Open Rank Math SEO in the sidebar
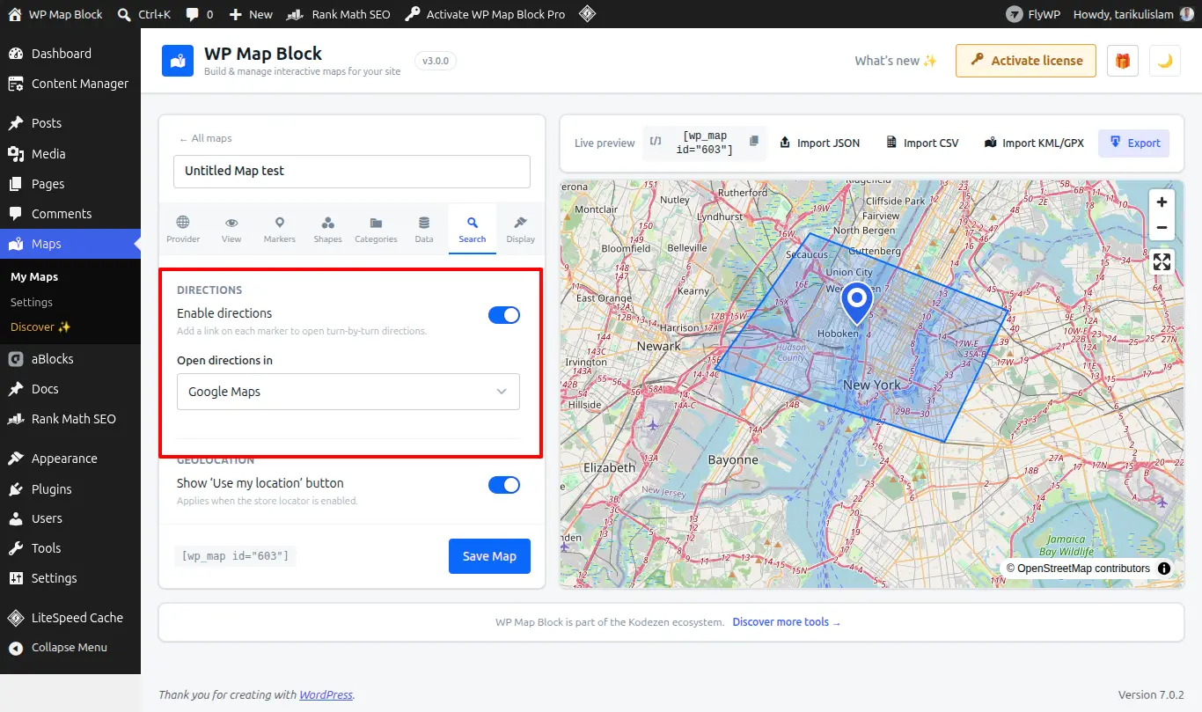This screenshot has height=712, width=1202. [x=70, y=419]
